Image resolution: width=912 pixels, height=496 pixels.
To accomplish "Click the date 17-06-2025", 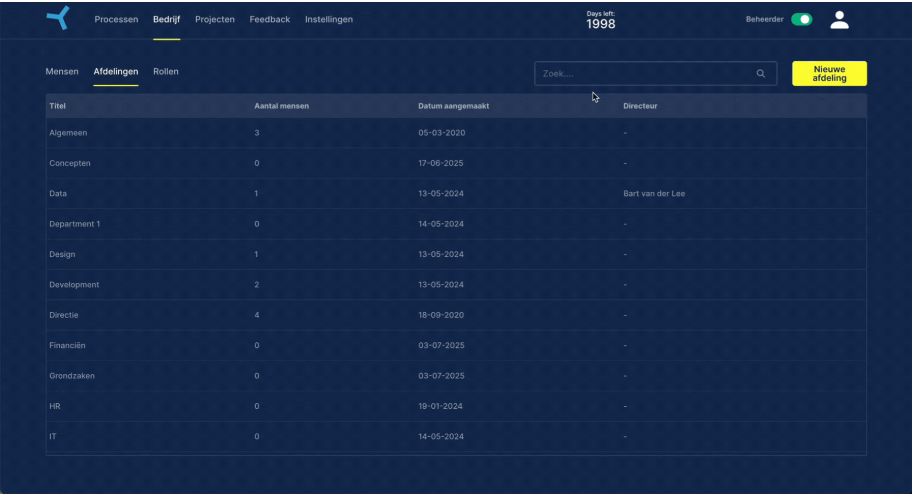I will [x=441, y=163].
